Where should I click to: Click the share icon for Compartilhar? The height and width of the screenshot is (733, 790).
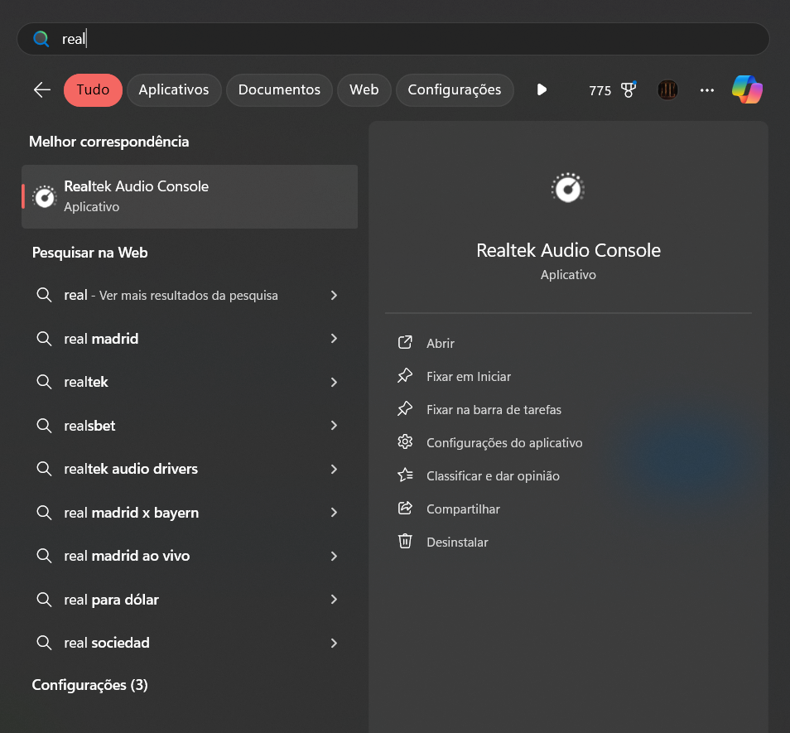point(405,509)
